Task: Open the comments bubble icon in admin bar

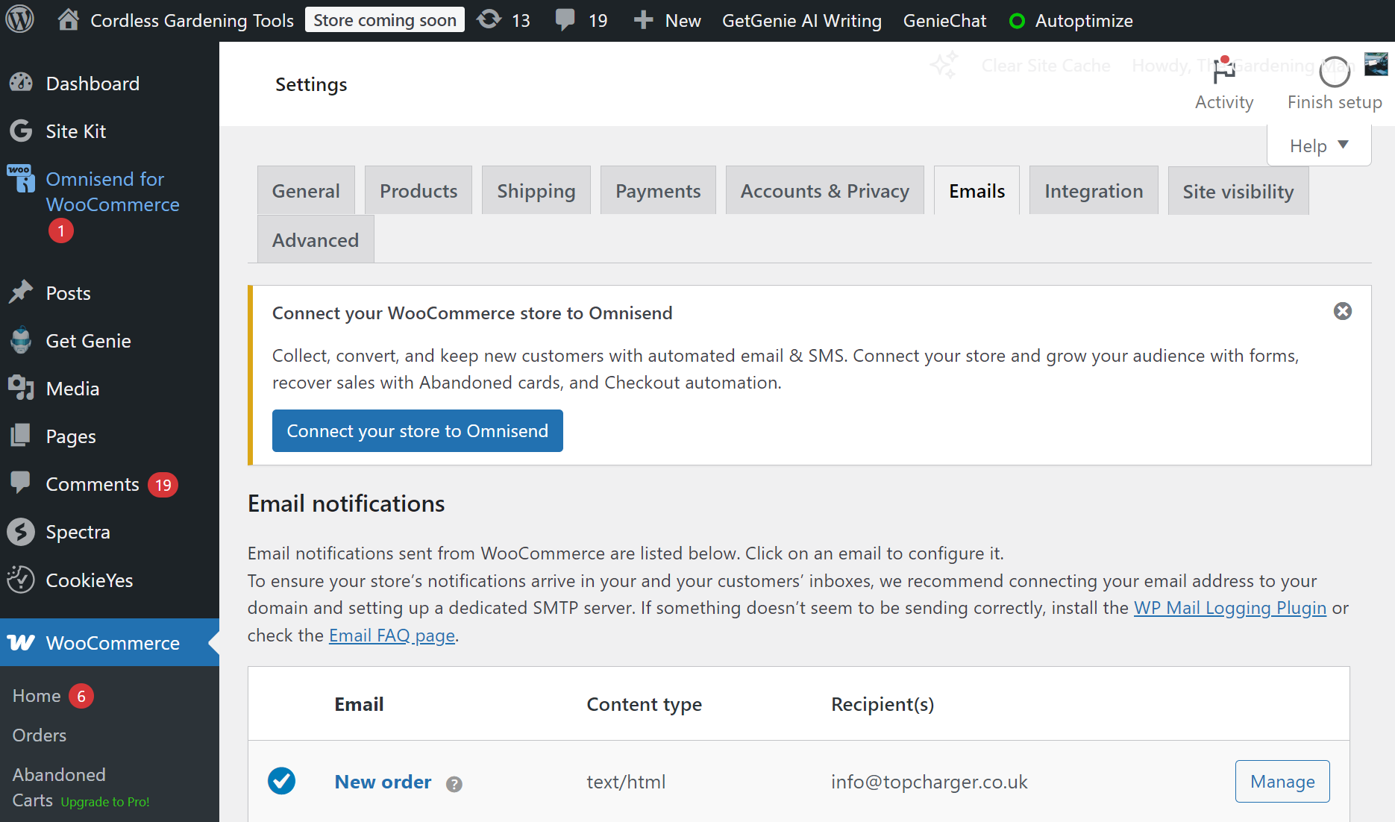Action: coord(565,20)
